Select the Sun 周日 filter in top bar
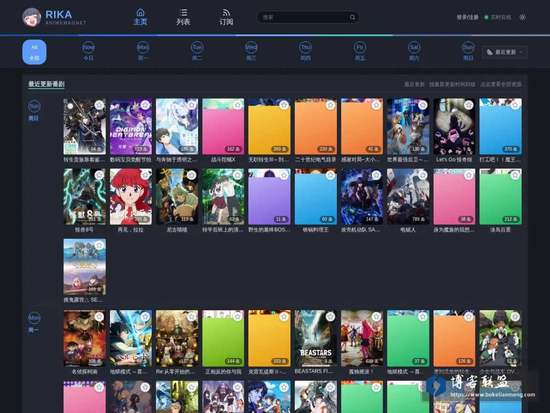 468,52
